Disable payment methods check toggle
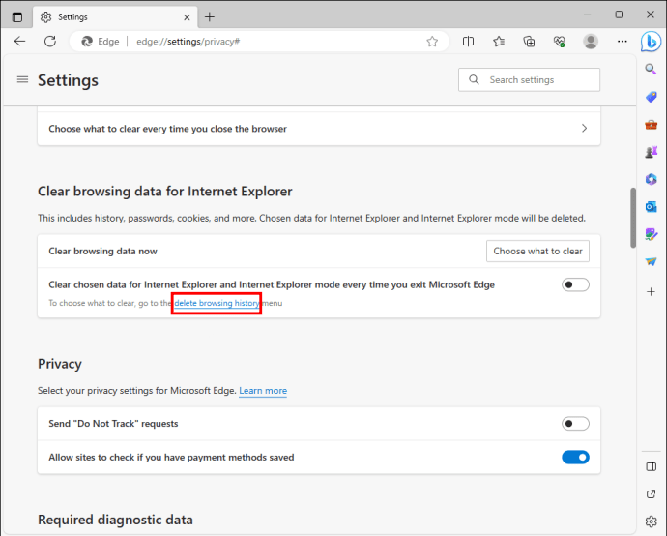The image size is (667, 536). (575, 457)
